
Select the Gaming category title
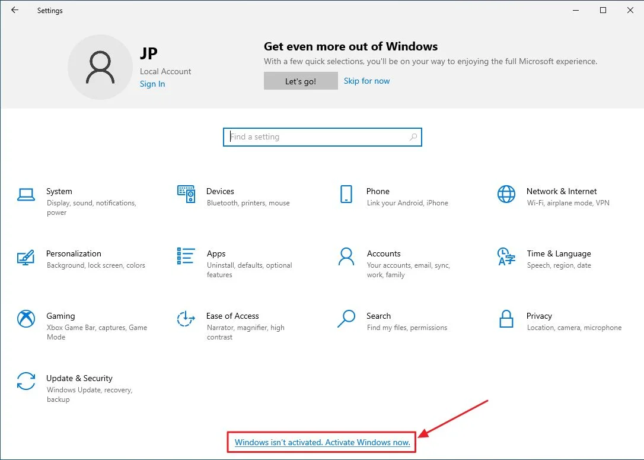(x=61, y=316)
